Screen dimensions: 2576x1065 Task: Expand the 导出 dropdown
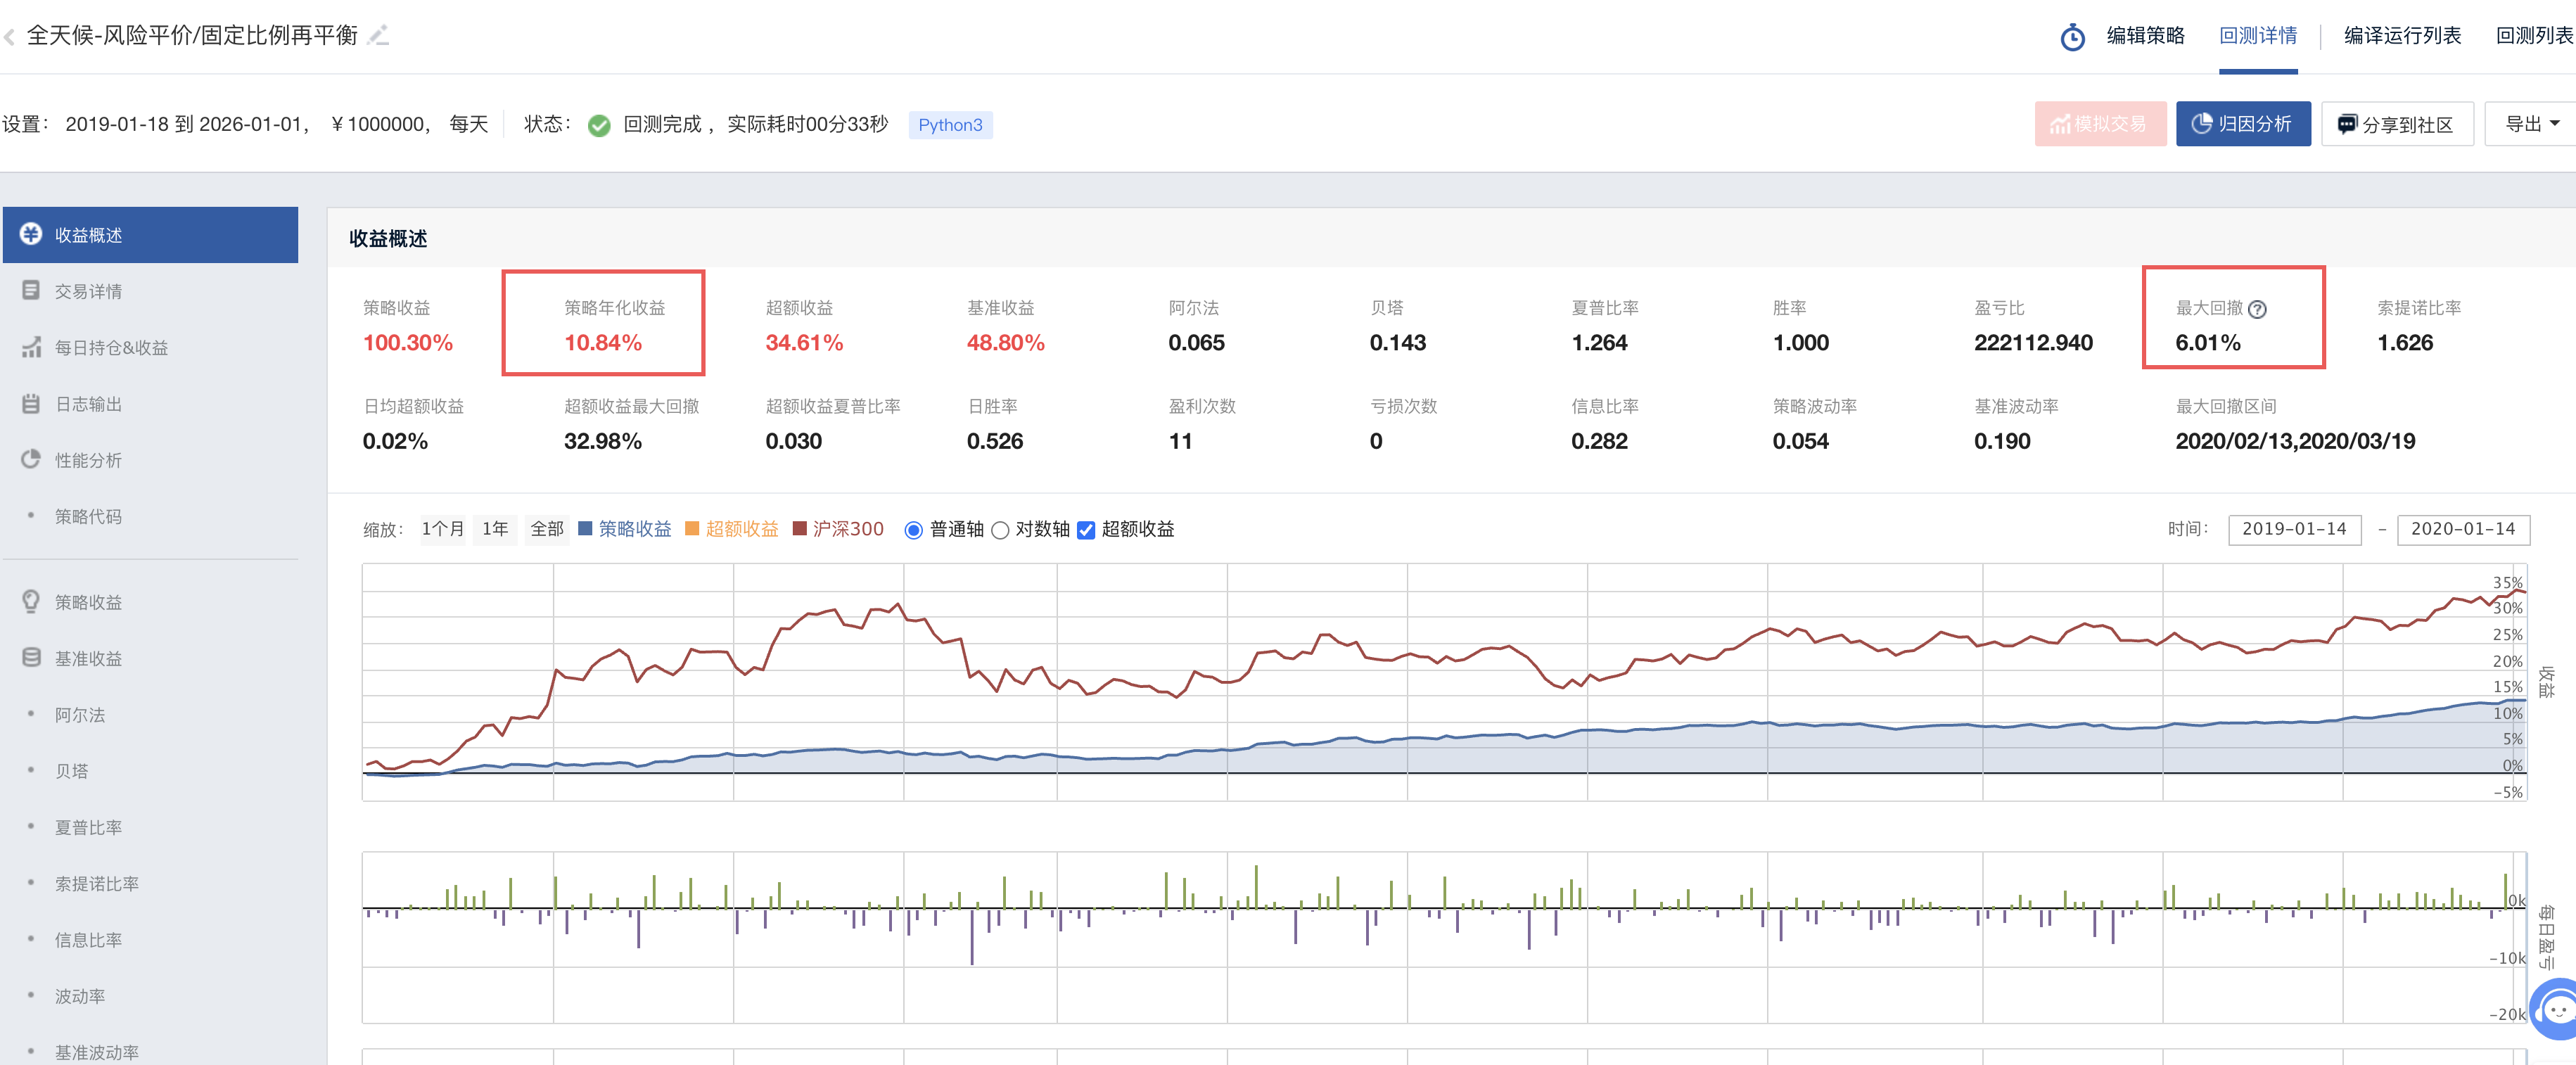click(2531, 124)
